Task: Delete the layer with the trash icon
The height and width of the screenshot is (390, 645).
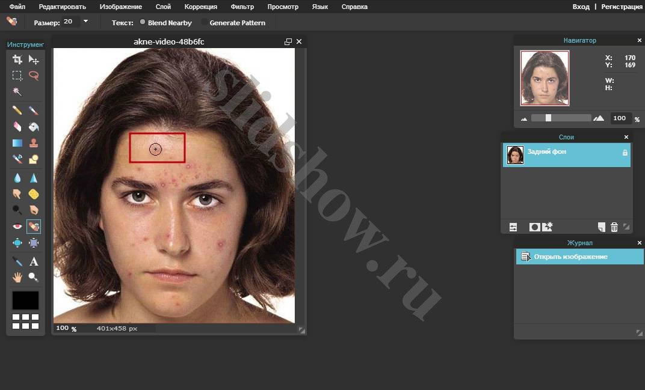Action: 614,227
